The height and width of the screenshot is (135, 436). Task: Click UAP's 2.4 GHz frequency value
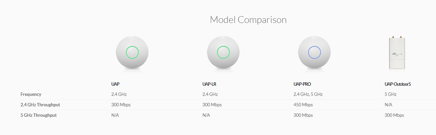(119, 94)
